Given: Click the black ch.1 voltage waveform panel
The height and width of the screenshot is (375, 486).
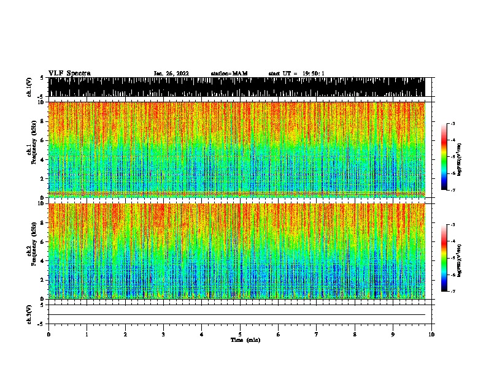Looking at the screenshot, I should 237,87.
